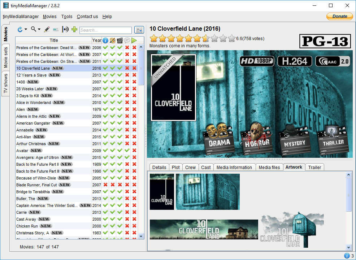Viewport: 356px width, 260px height.
Task: Toggle the filter panel button beside search box
Action: (139, 30)
